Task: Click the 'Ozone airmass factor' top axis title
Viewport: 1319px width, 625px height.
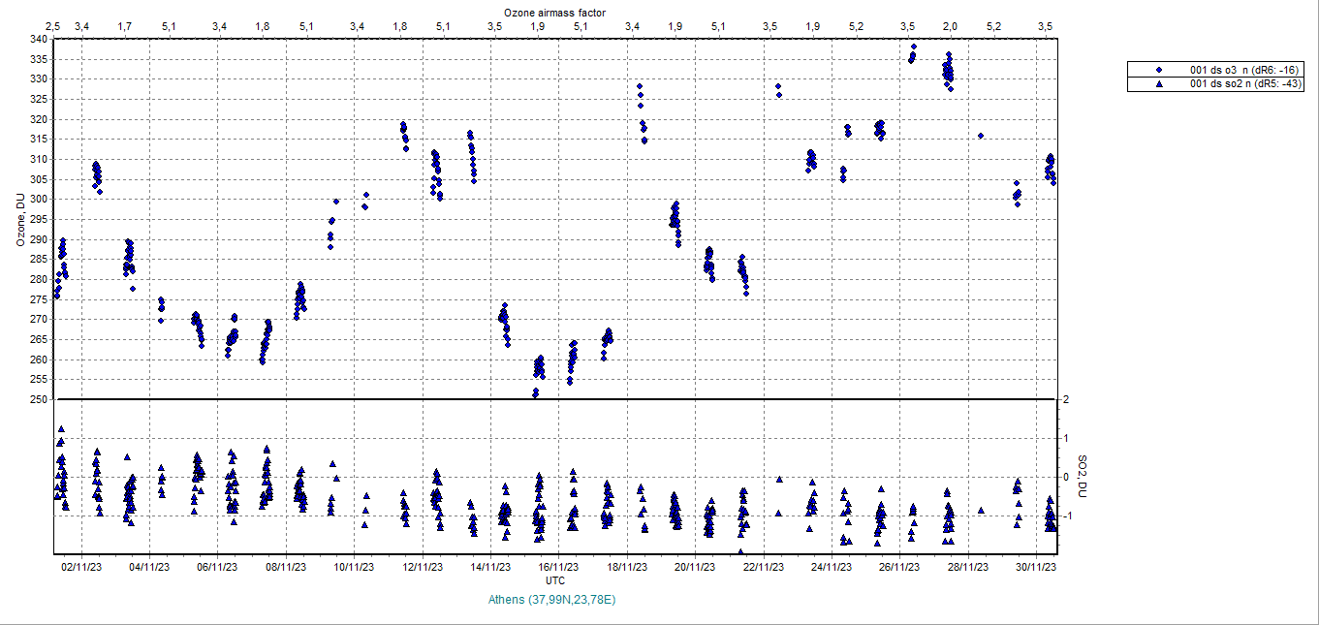Action: tap(555, 11)
